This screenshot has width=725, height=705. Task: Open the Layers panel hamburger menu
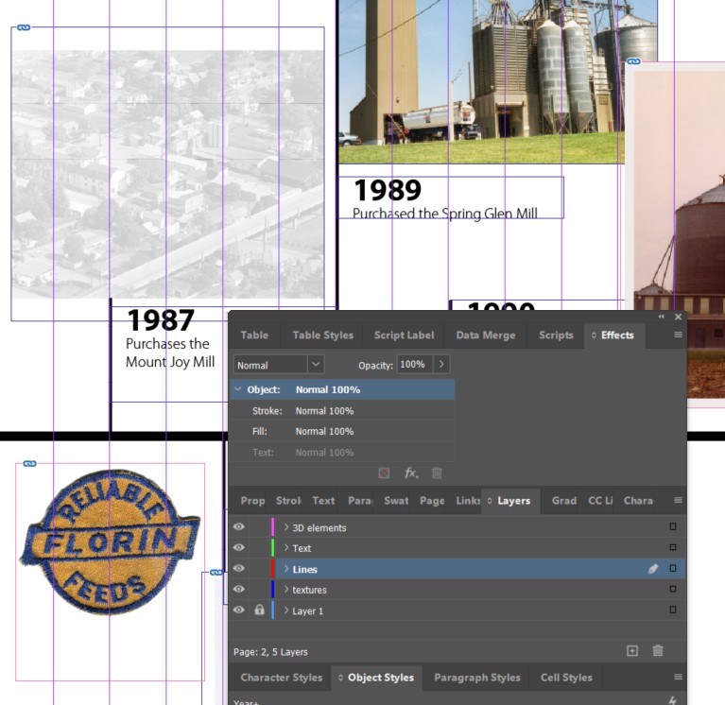(x=678, y=501)
